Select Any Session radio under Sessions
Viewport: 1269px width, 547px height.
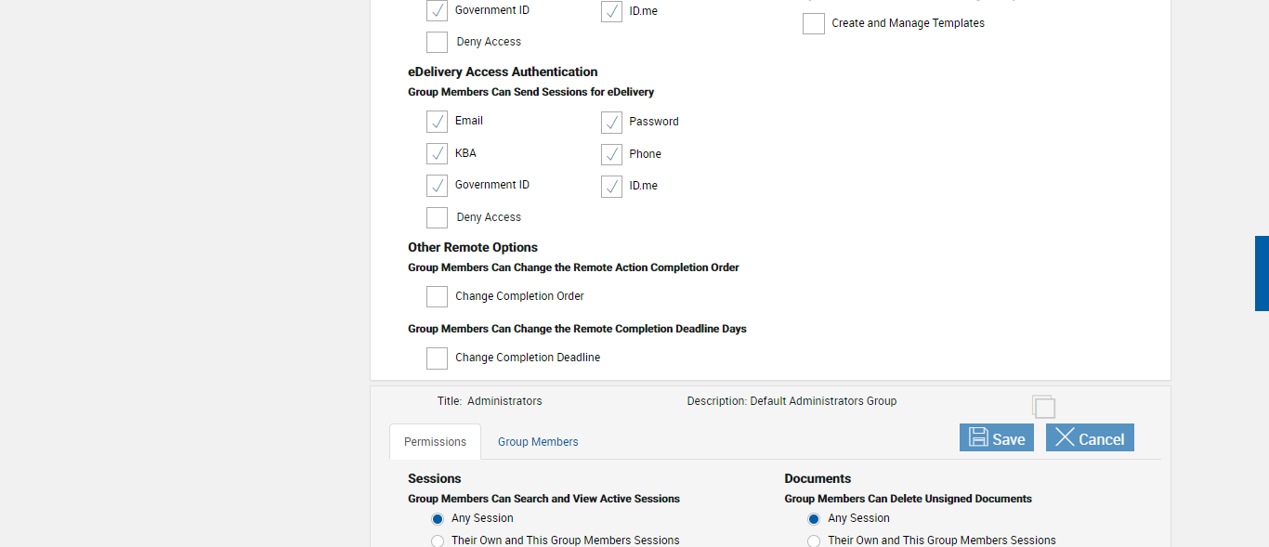[438, 519]
